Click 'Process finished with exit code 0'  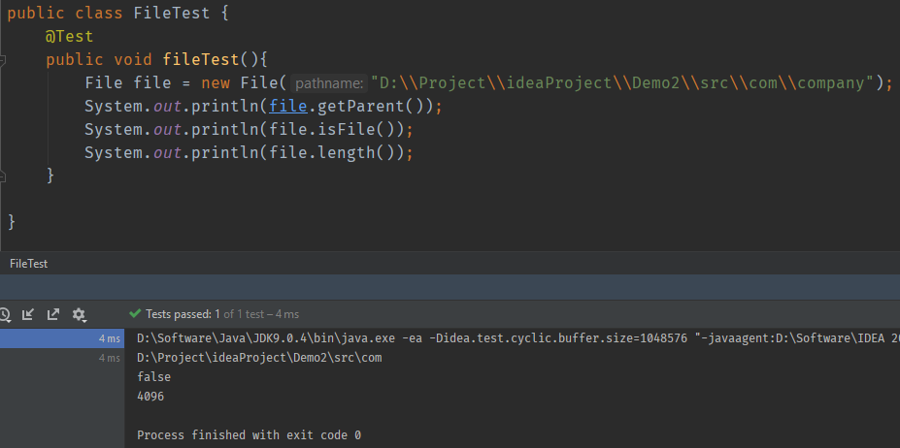pos(250,435)
